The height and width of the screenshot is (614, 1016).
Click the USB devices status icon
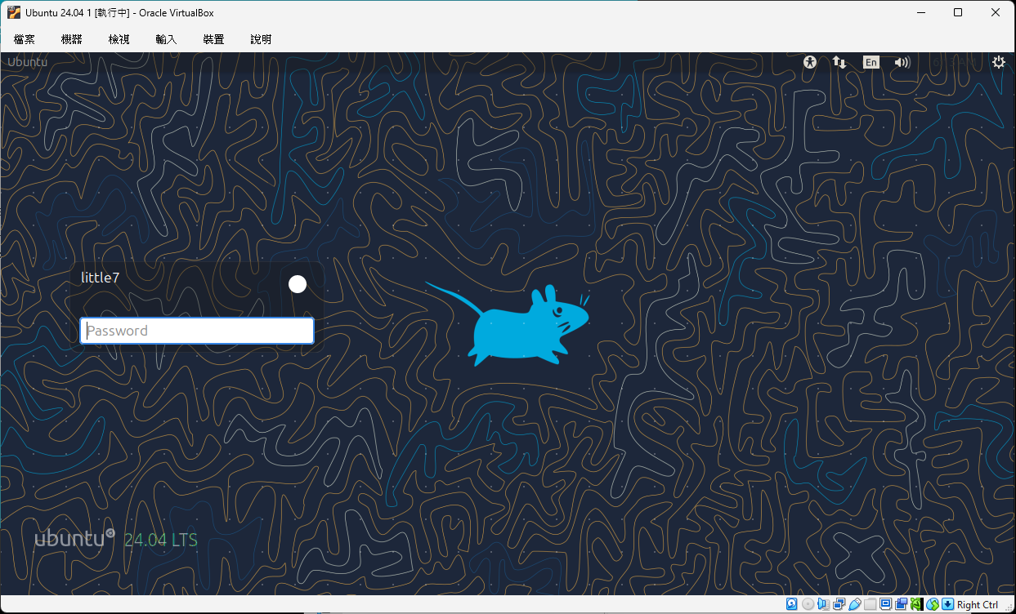[855, 604]
